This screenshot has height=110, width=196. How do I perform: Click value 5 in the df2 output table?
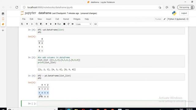[45, 93]
